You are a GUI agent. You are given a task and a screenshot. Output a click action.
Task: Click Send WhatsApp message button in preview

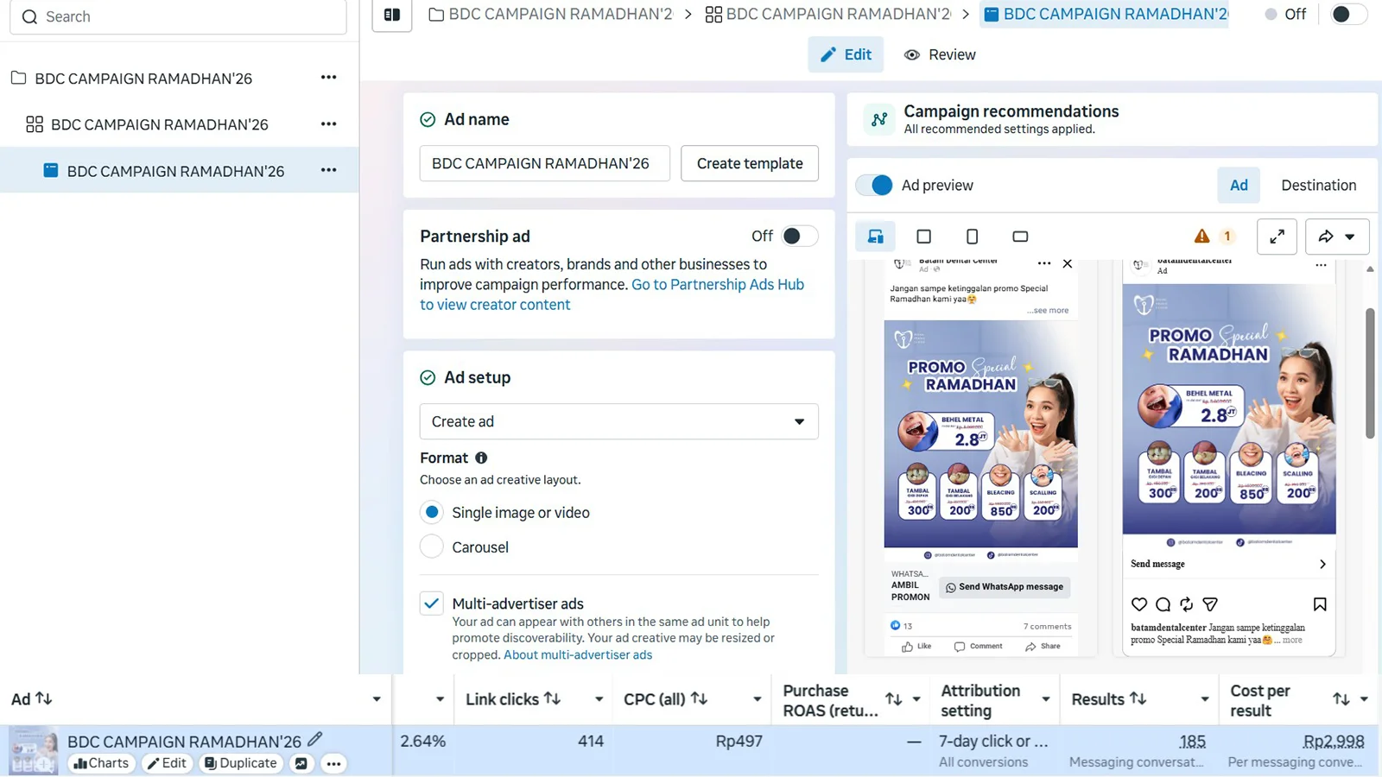(x=1005, y=587)
